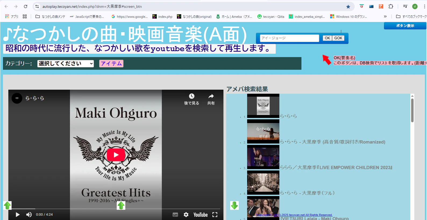Click the video progress bar
This screenshot has width=427, height=220.
click(x=116, y=209)
